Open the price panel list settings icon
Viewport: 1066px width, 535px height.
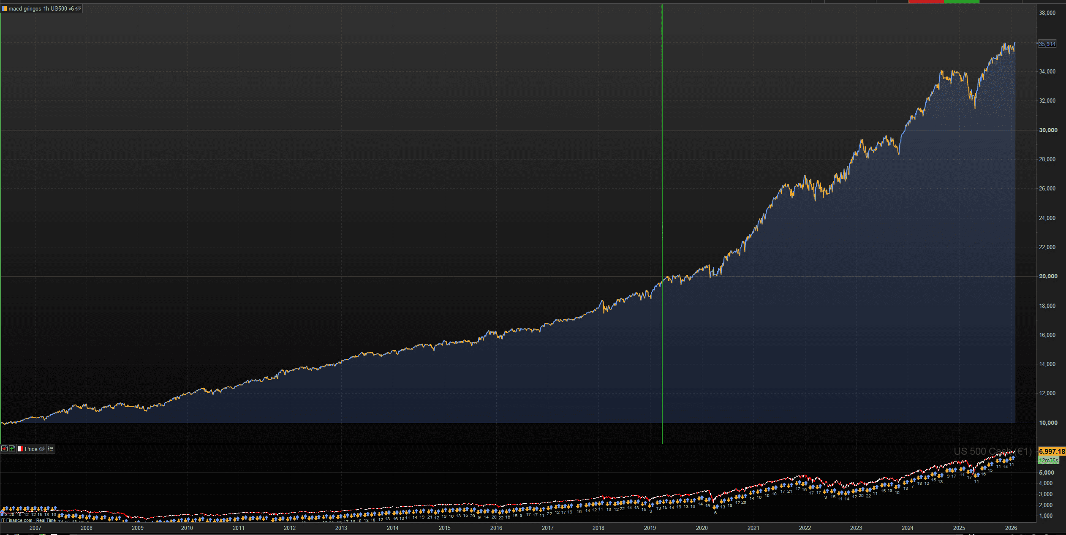click(51, 449)
